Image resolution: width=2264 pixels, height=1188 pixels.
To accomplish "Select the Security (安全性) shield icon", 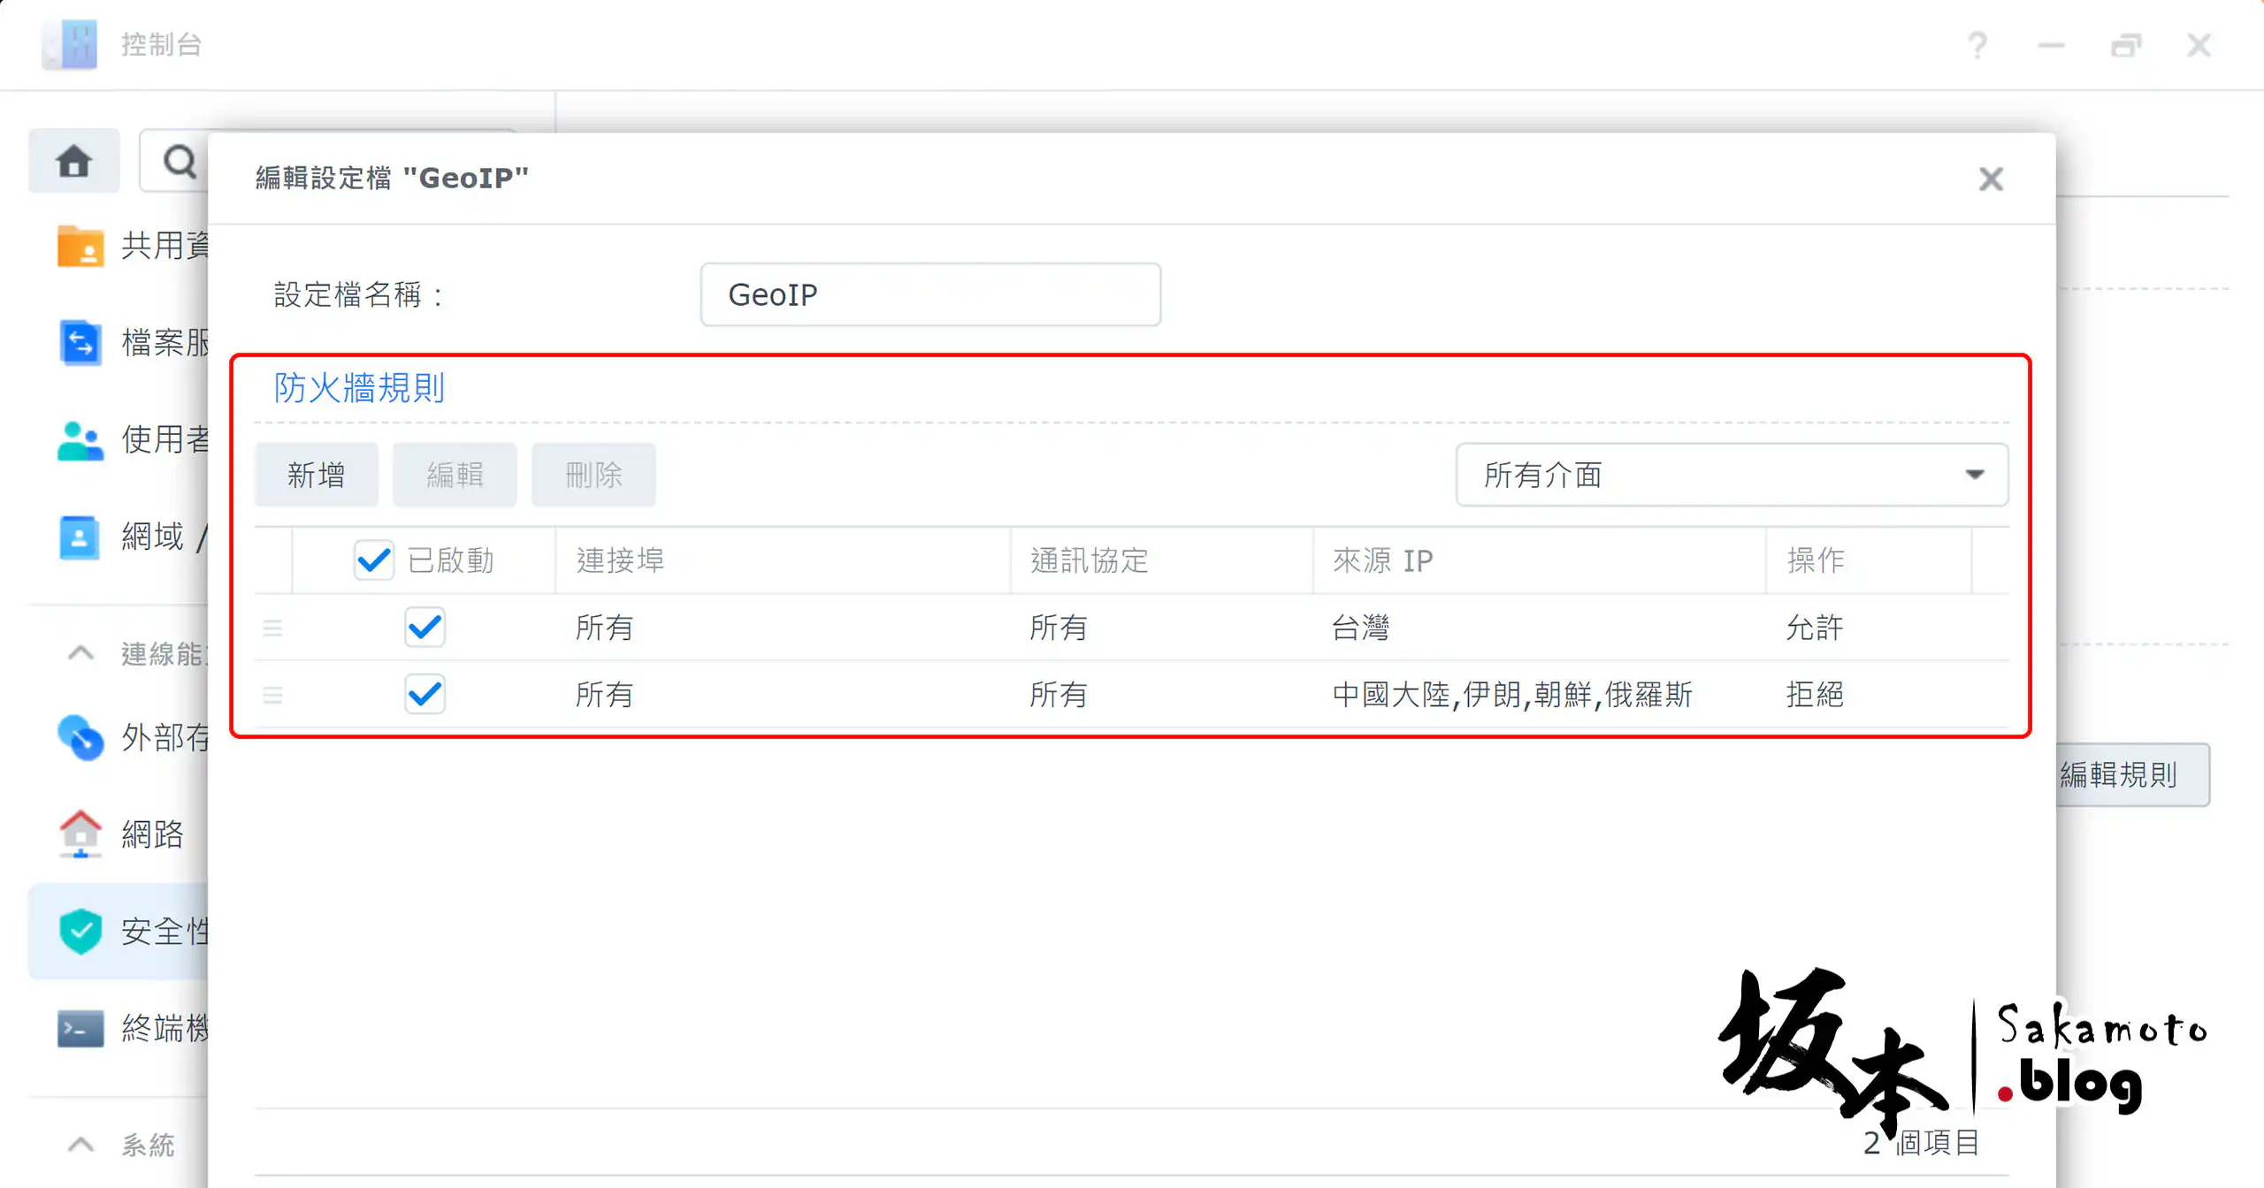I will [x=80, y=931].
